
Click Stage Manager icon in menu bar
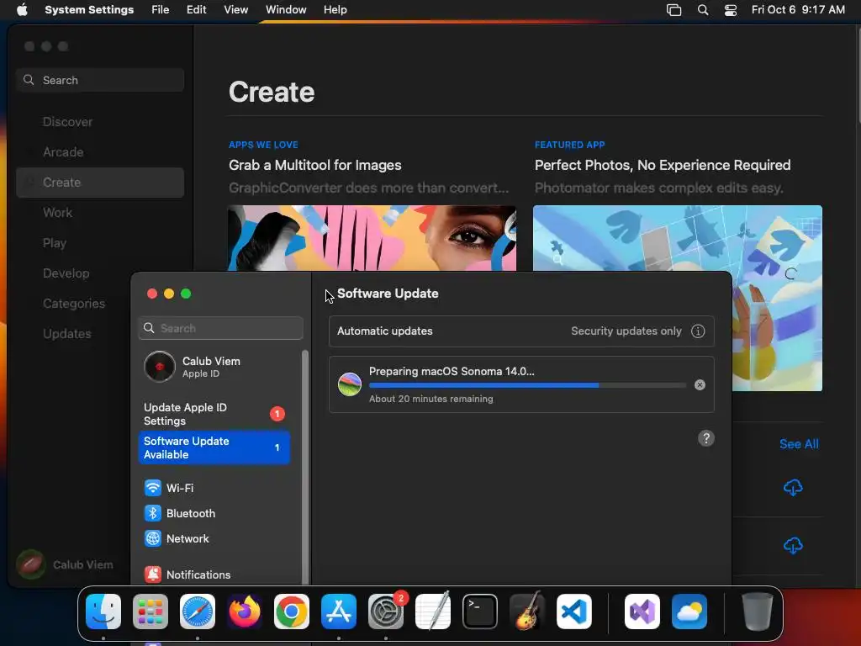coord(673,10)
